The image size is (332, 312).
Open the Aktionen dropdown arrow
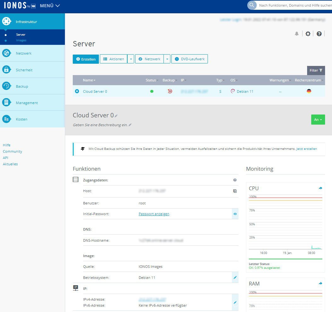[131, 59]
